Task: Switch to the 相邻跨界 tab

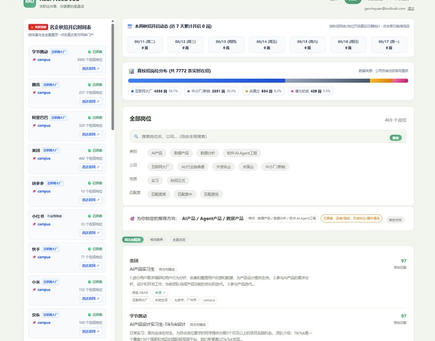Action: (x=157, y=240)
